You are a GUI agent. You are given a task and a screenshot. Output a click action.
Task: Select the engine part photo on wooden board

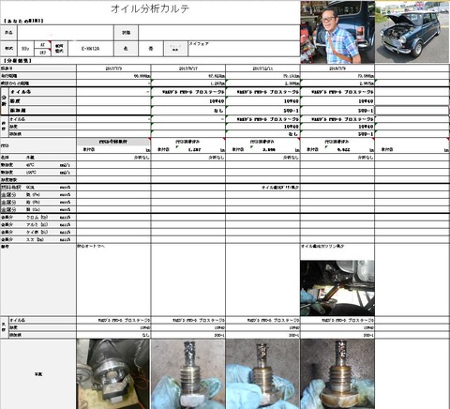pos(113,374)
